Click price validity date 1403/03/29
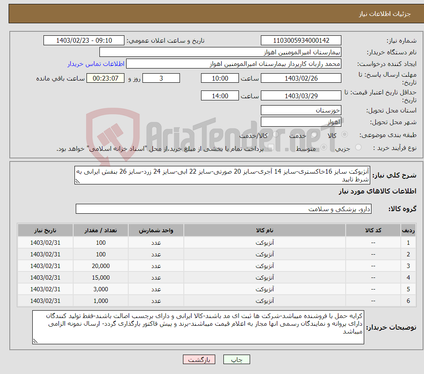The width and height of the screenshot is (424, 374). (301, 96)
